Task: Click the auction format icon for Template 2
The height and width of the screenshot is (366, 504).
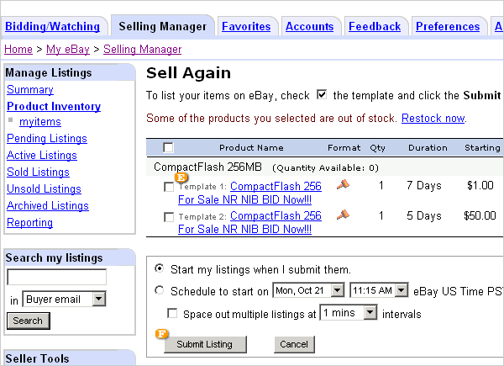Action: click(343, 215)
